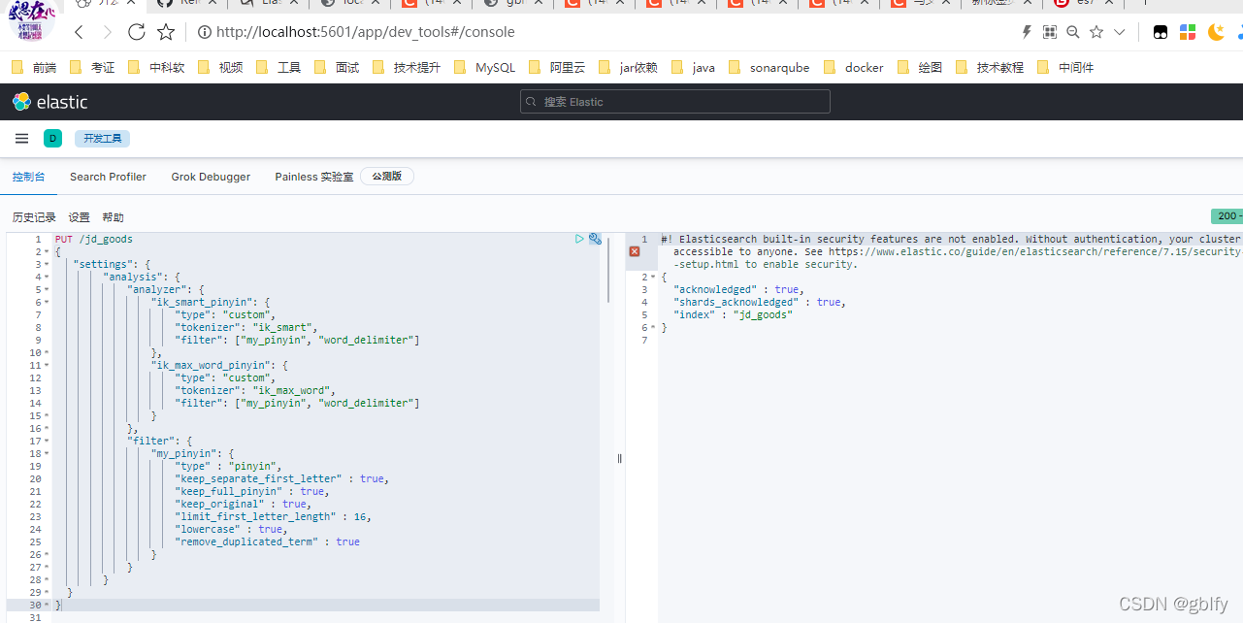Collapse response JSON at line 2

[653, 277]
